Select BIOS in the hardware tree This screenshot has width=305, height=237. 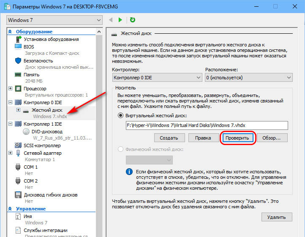pos(29,47)
